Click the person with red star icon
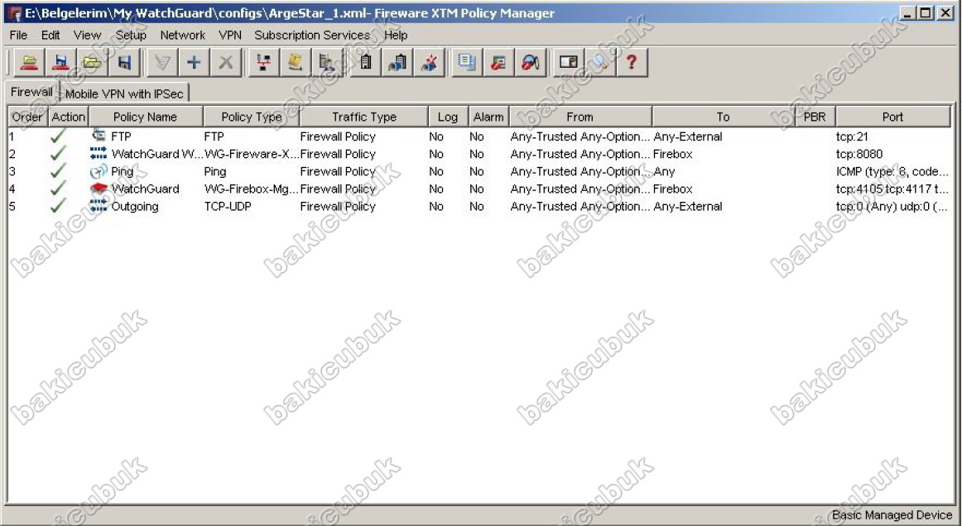This screenshot has width=962, height=526. [x=430, y=62]
